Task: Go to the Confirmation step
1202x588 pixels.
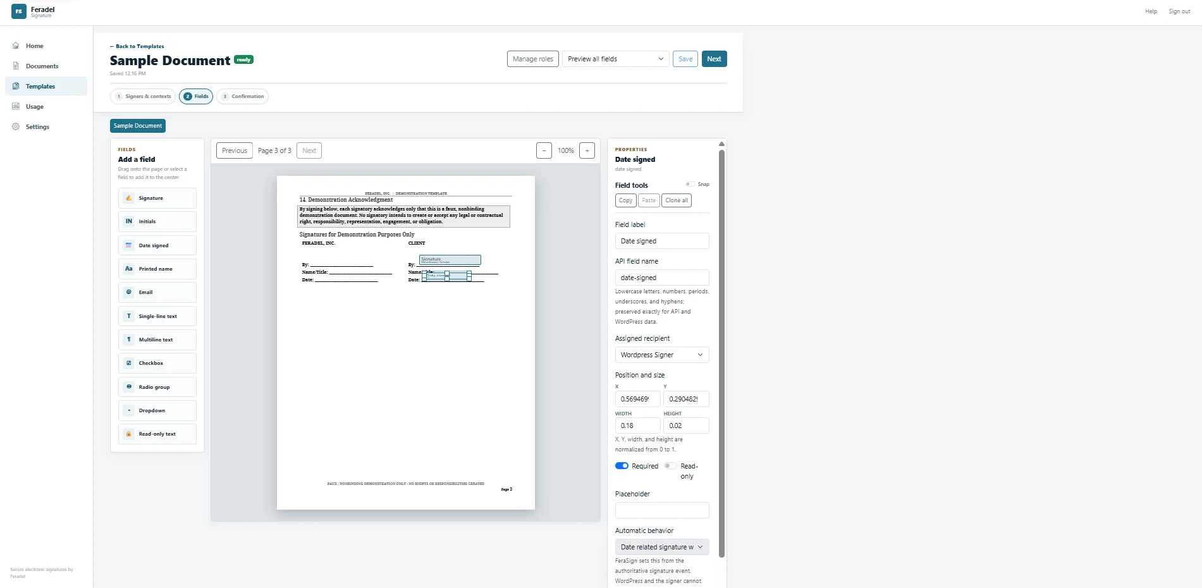Action: 243,96
